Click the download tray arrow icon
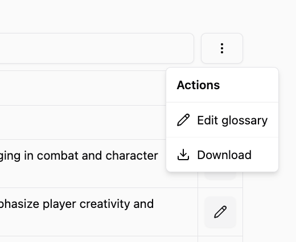296x242 pixels. coord(183,155)
